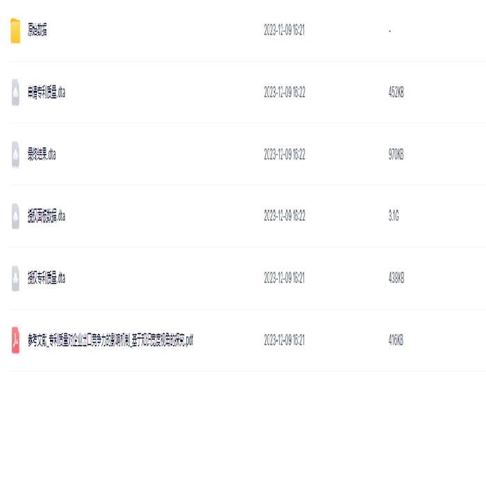The width and height of the screenshot is (486, 486).
Task: Select the 申请专利质量.dta file name
Action: coord(47,92)
